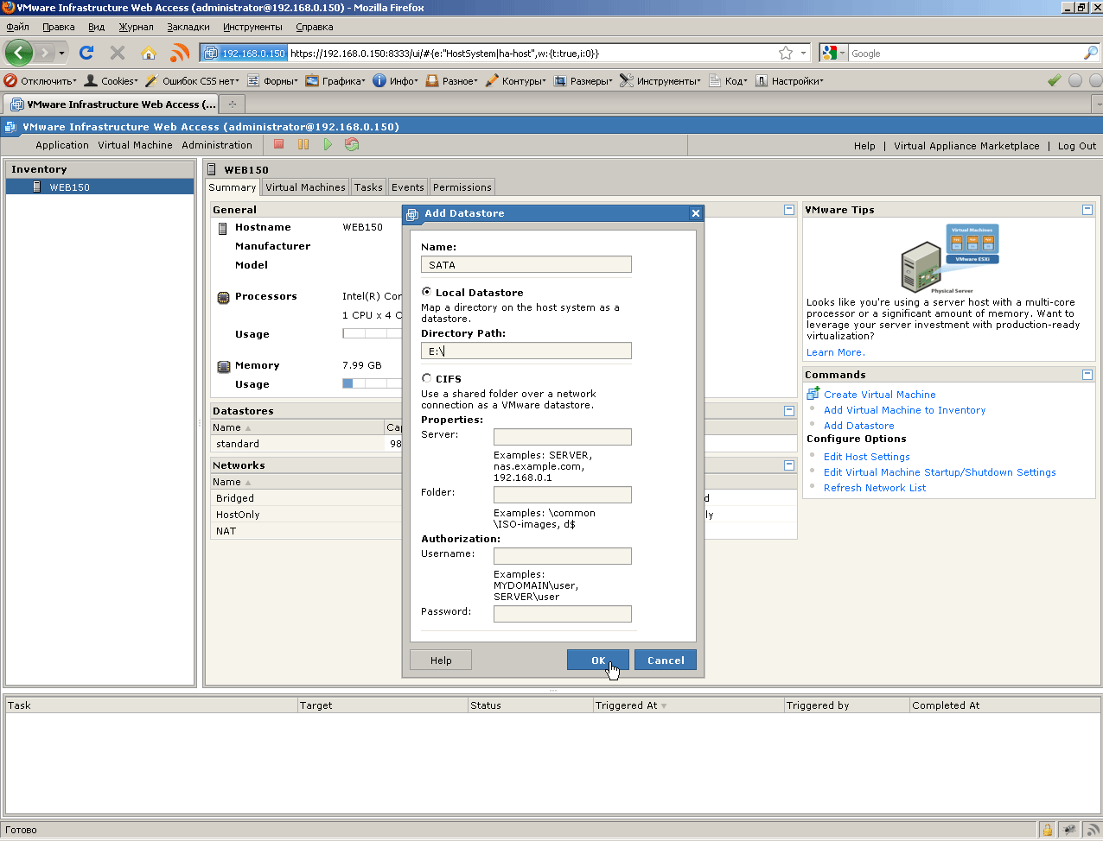Bookmark page with the star icon
Viewport: 1103px width, 841px height.
[x=786, y=53]
